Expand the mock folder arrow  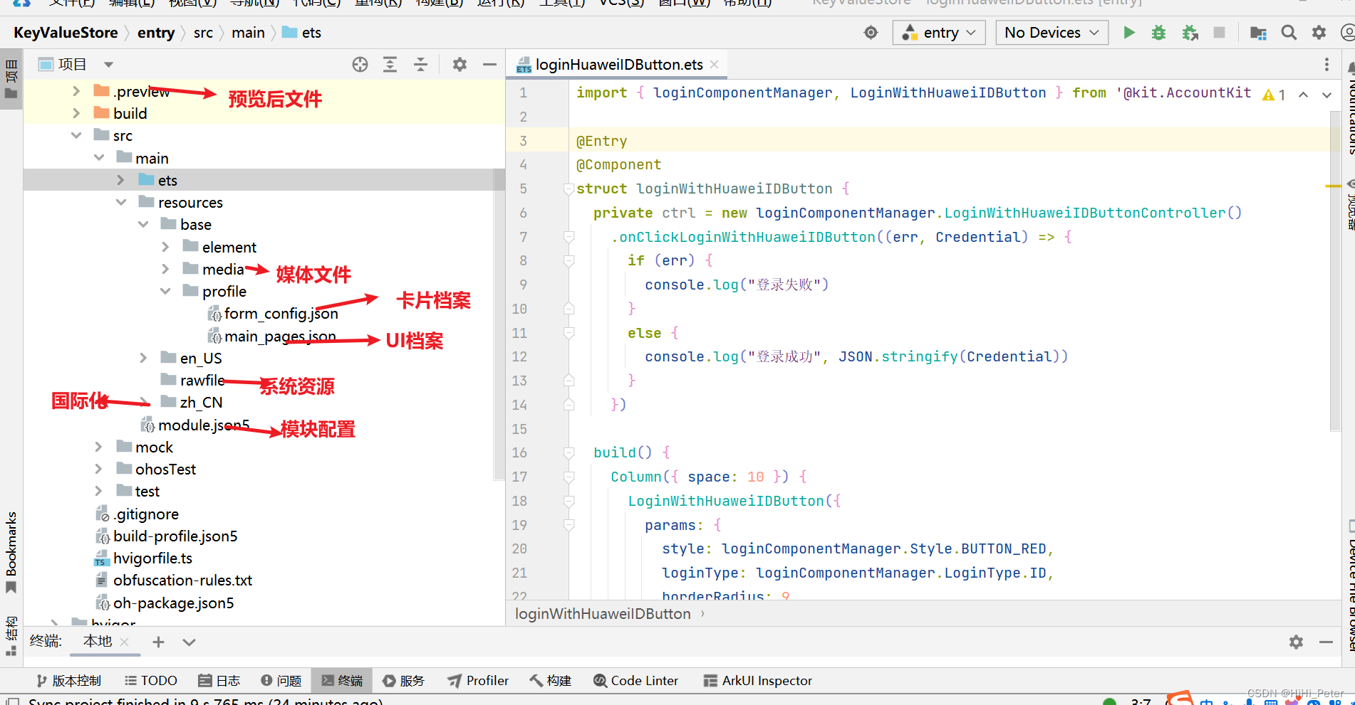(98, 447)
